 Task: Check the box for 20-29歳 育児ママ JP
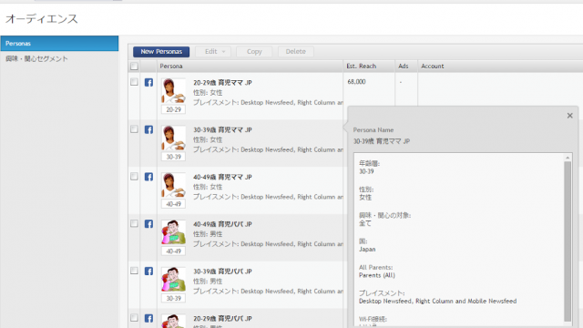pyautogui.click(x=134, y=82)
